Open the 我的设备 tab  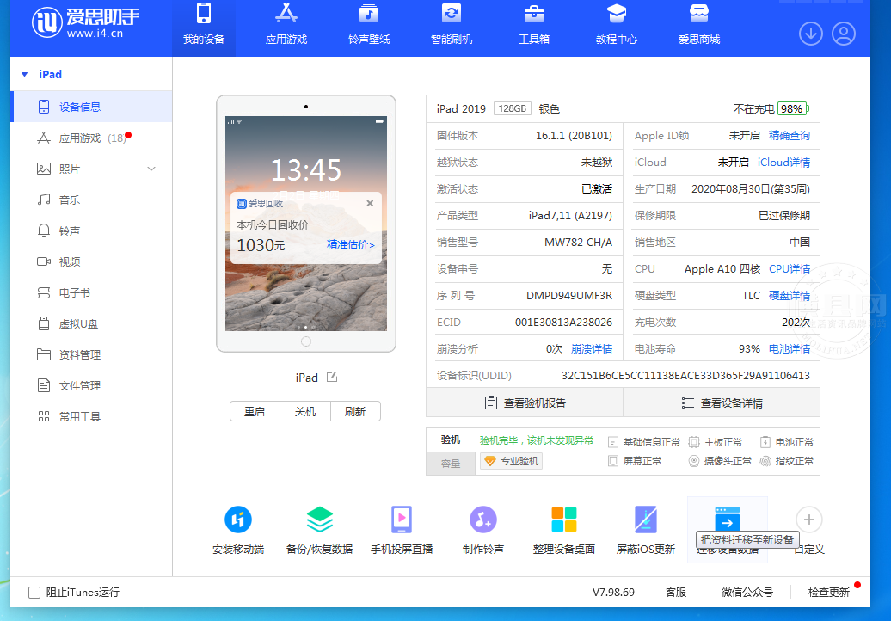[204, 26]
